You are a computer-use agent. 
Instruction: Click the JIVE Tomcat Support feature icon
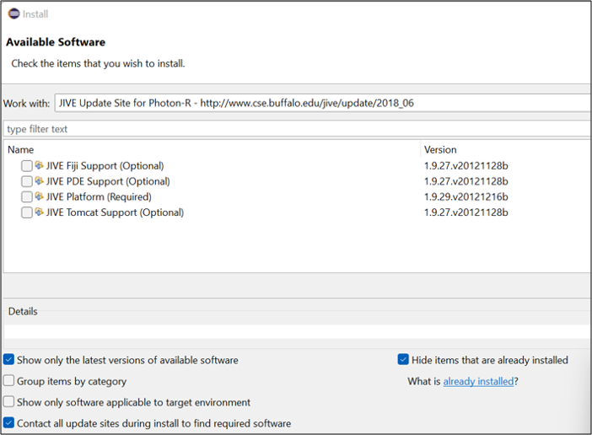point(40,212)
